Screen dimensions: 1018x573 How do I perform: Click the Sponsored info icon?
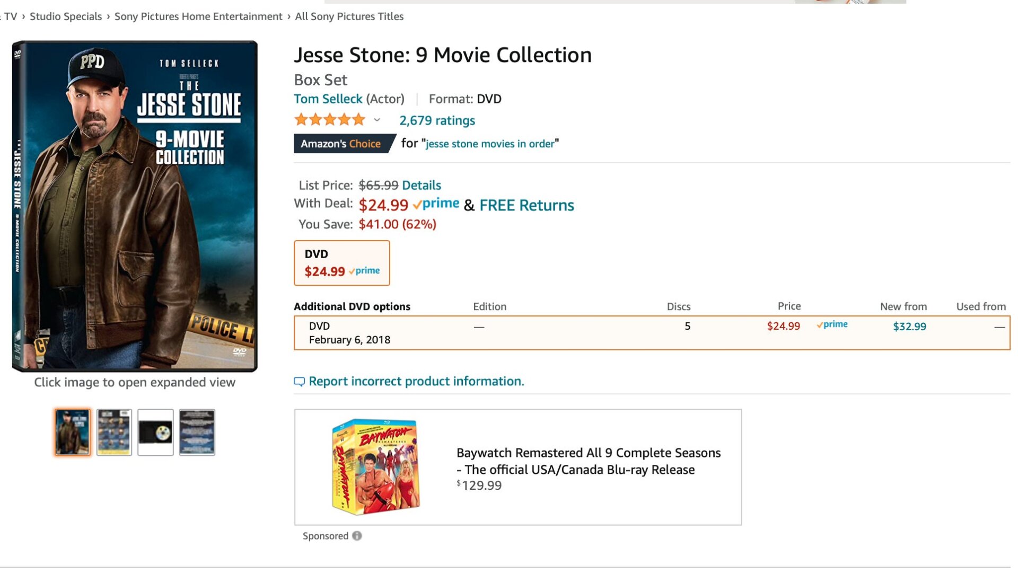tap(357, 536)
